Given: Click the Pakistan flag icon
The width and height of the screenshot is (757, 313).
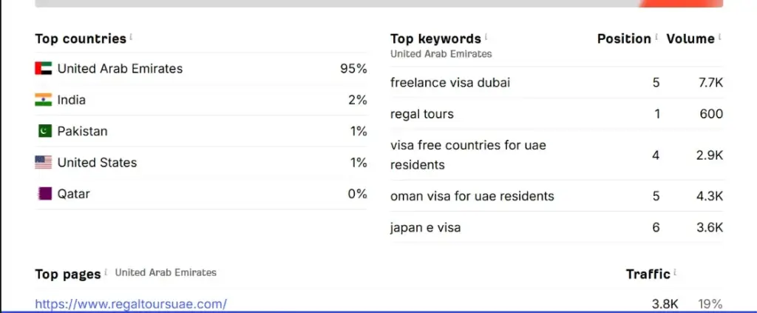Looking at the screenshot, I should (44, 131).
